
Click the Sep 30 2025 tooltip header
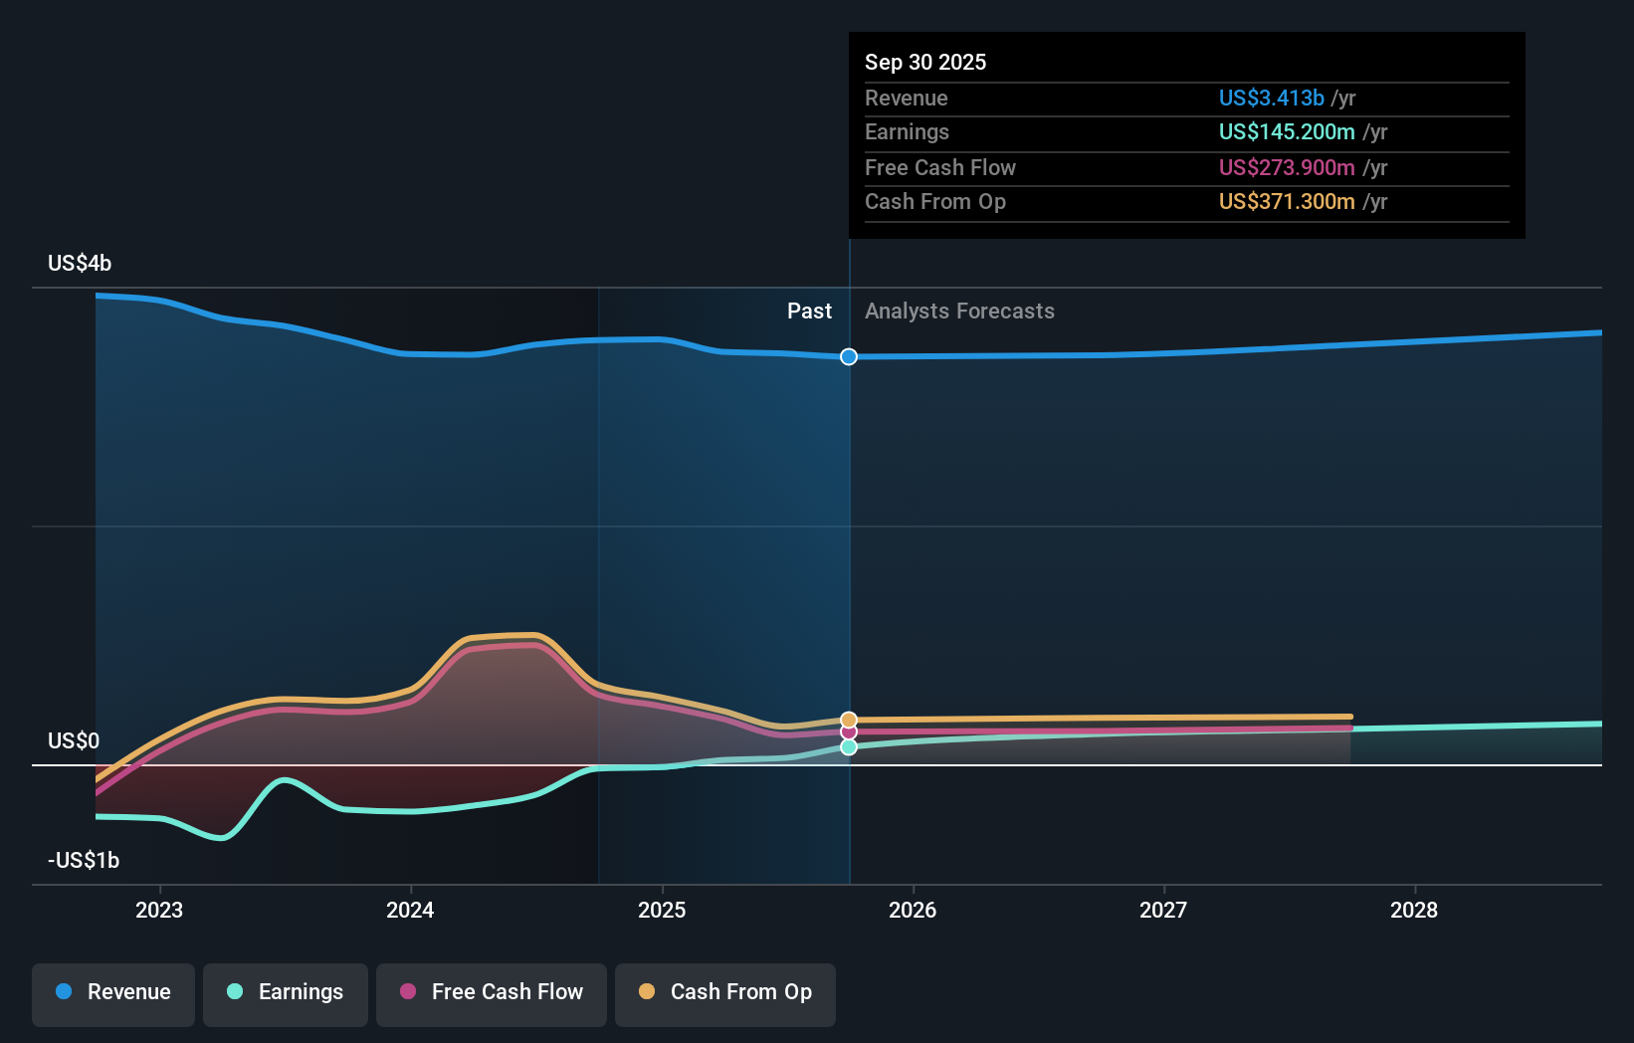click(x=924, y=62)
